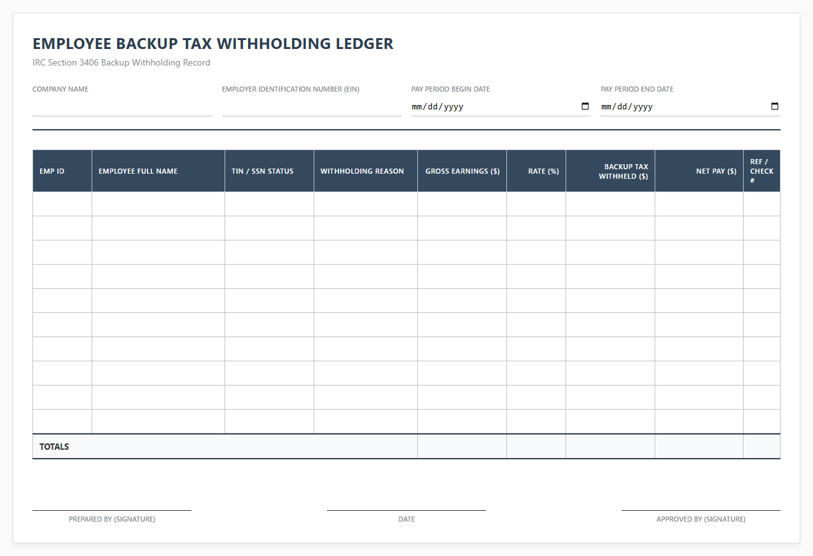Click the IRC Section 3406 subtitle text
The width and height of the screenshot is (813, 556).
point(122,63)
